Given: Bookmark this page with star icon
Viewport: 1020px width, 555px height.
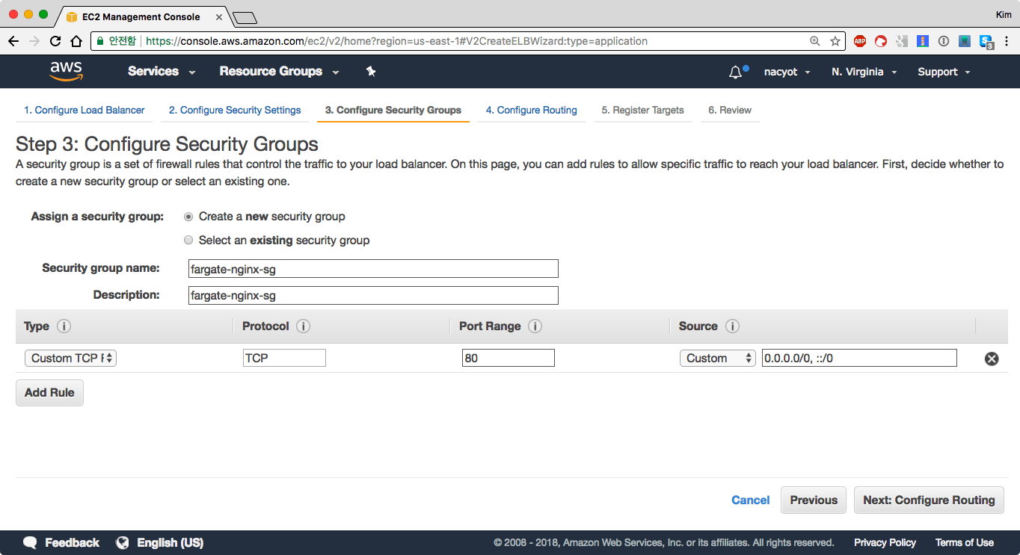Looking at the screenshot, I should [835, 41].
